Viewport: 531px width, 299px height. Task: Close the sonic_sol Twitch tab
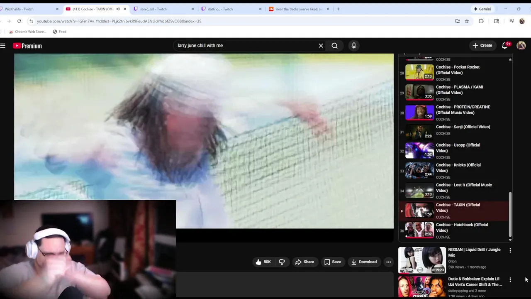pyautogui.click(x=192, y=9)
